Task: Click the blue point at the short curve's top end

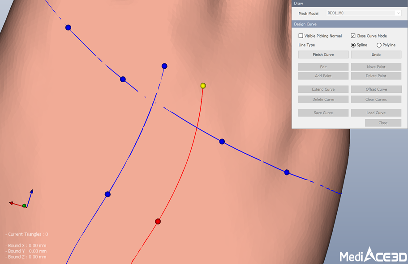Action: 164,66
